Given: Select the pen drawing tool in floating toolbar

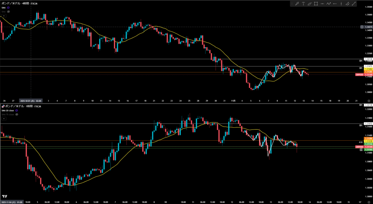Looking at the screenshot, I should click(x=297, y=4).
